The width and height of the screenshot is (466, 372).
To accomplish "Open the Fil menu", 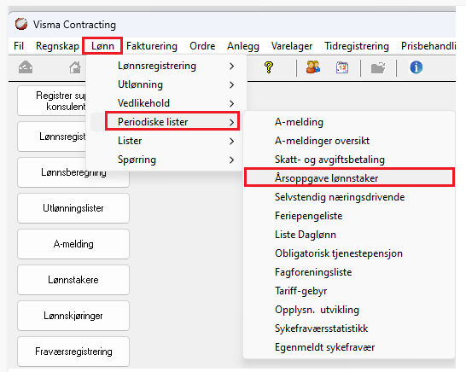I will pos(19,46).
